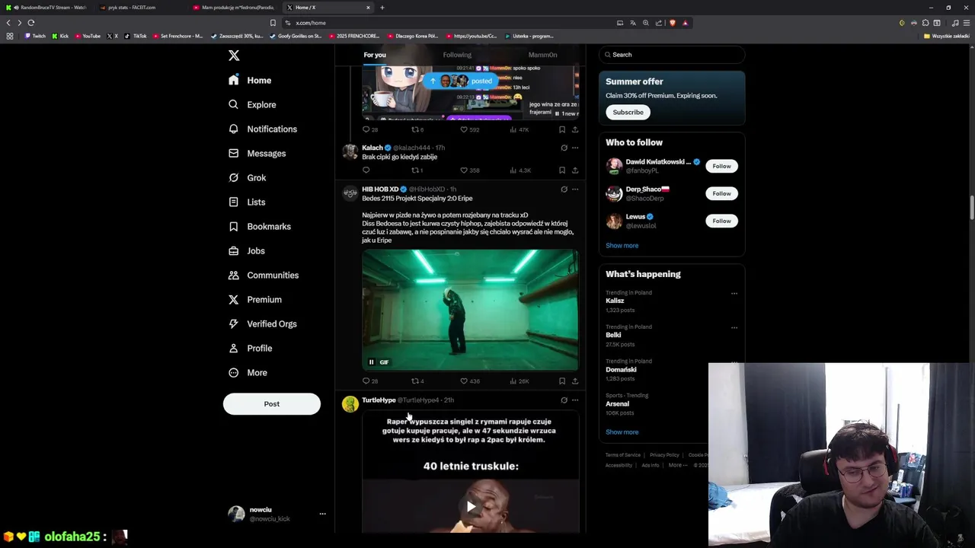This screenshot has height=548, width=975.
Task: Follow Lewus
Action: coord(721,221)
